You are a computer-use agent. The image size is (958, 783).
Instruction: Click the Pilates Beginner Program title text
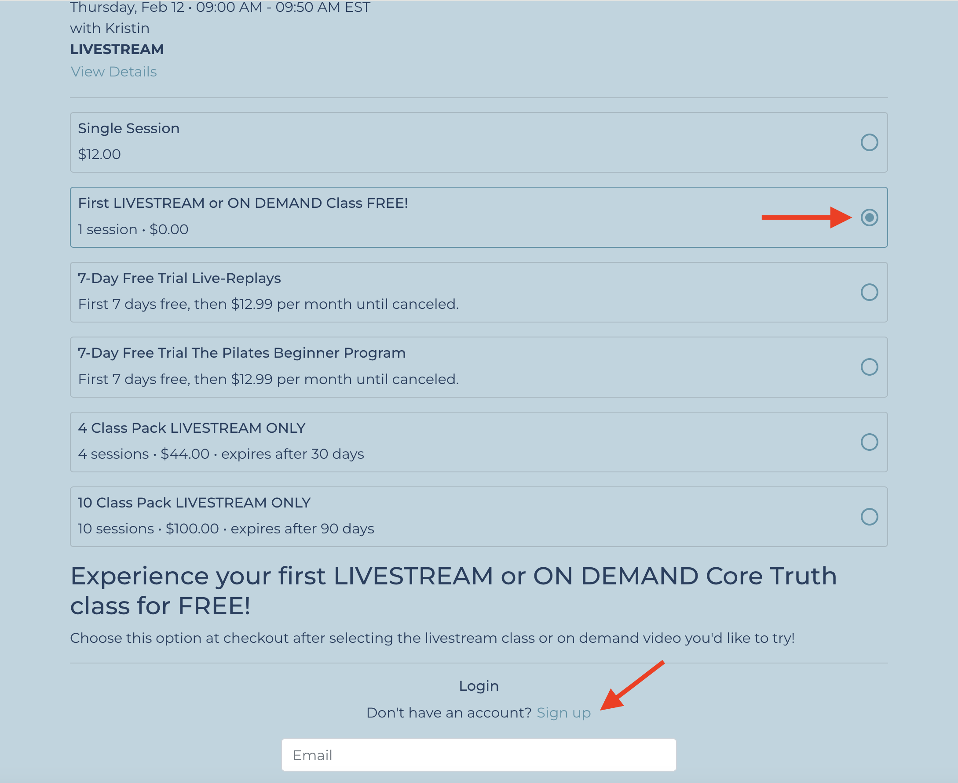(x=241, y=353)
